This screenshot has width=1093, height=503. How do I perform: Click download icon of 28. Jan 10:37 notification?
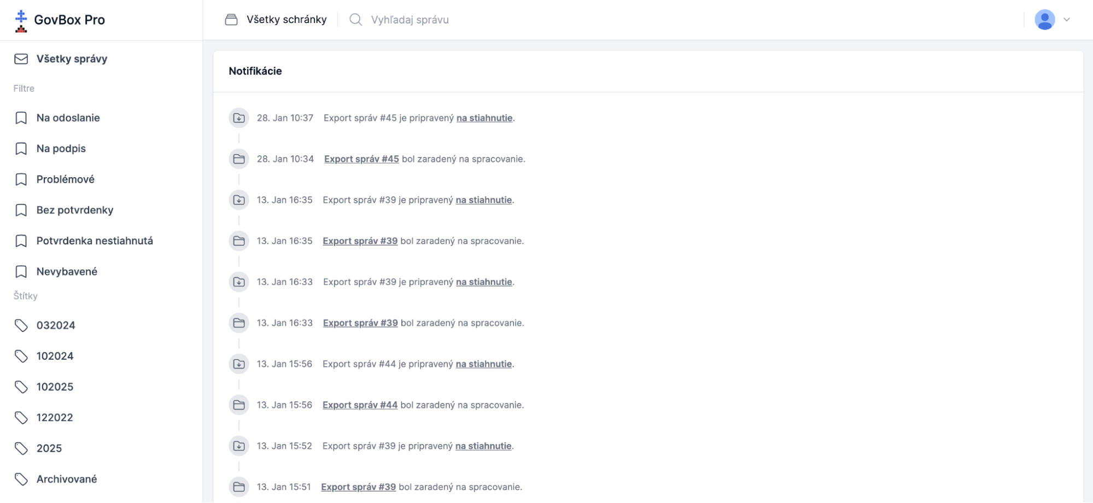(239, 118)
